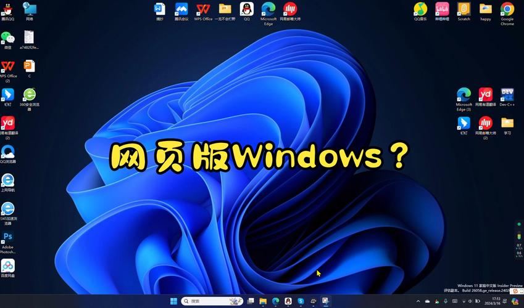This screenshot has height=308, width=524.
Task: Open the active recorder app on taskbar
Action: (x=325, y=301)
